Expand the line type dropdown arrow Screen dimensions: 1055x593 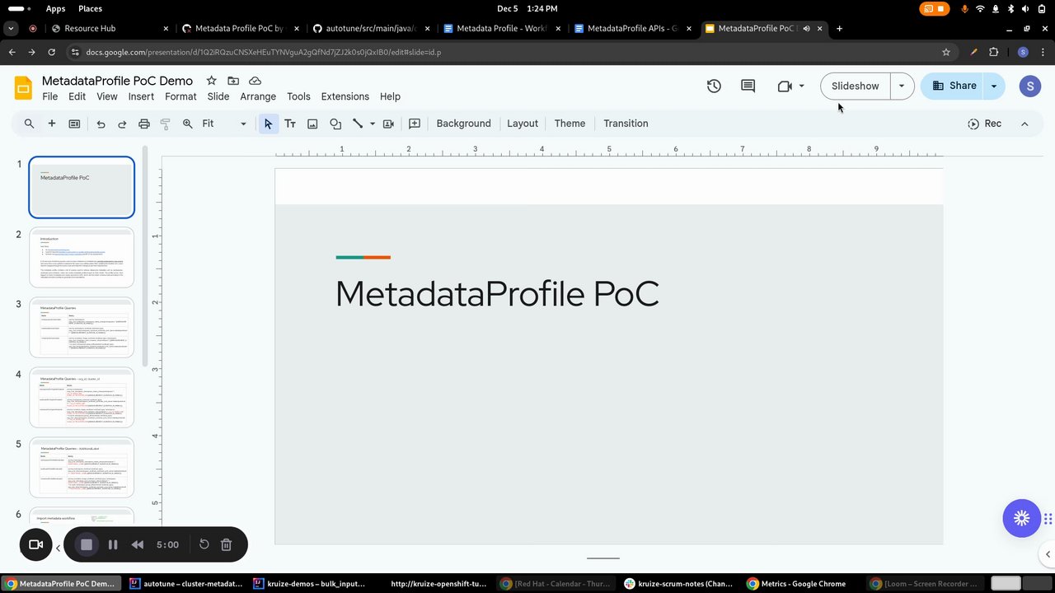[x=373, y=124]
